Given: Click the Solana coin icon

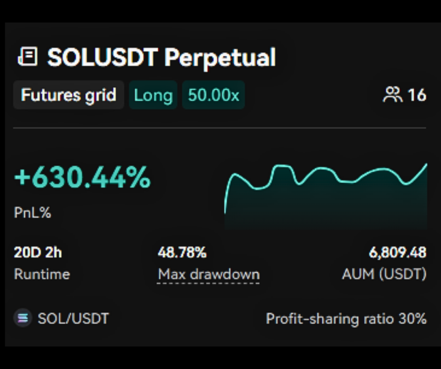Looking at the screenshot, I should (22, 318).
